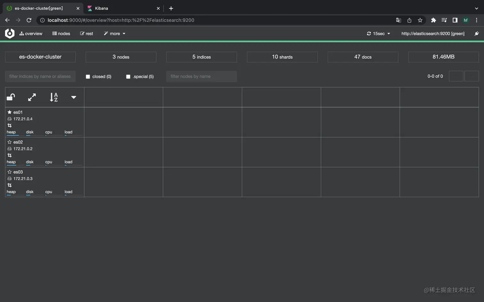The image size is (484, 302).
Task: View site information icon in address bar
Action: point(42,20)
